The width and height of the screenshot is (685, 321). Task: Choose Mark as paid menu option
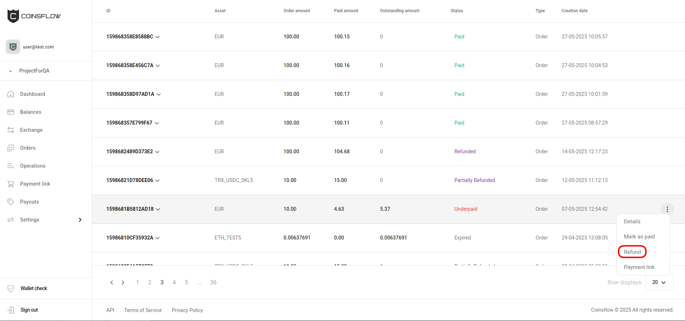pos(639,237)
